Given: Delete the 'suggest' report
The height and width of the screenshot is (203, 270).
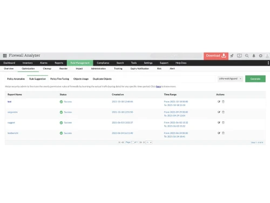Looking at the screenshot, I should click(x=223, y=122).
